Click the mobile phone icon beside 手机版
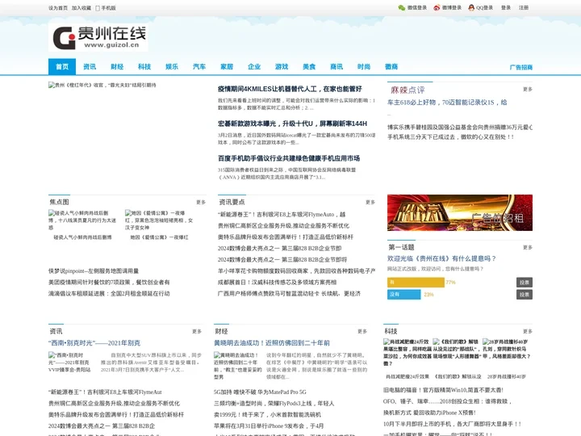Image resolution: width=581 pixels, height=436 pixels. click(98, 8)
